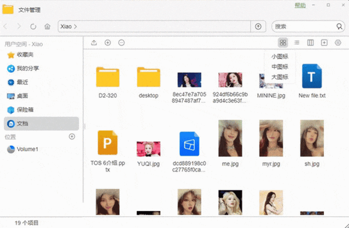
Task: Create new item with plus circle icon
Action: coord(108,42)
